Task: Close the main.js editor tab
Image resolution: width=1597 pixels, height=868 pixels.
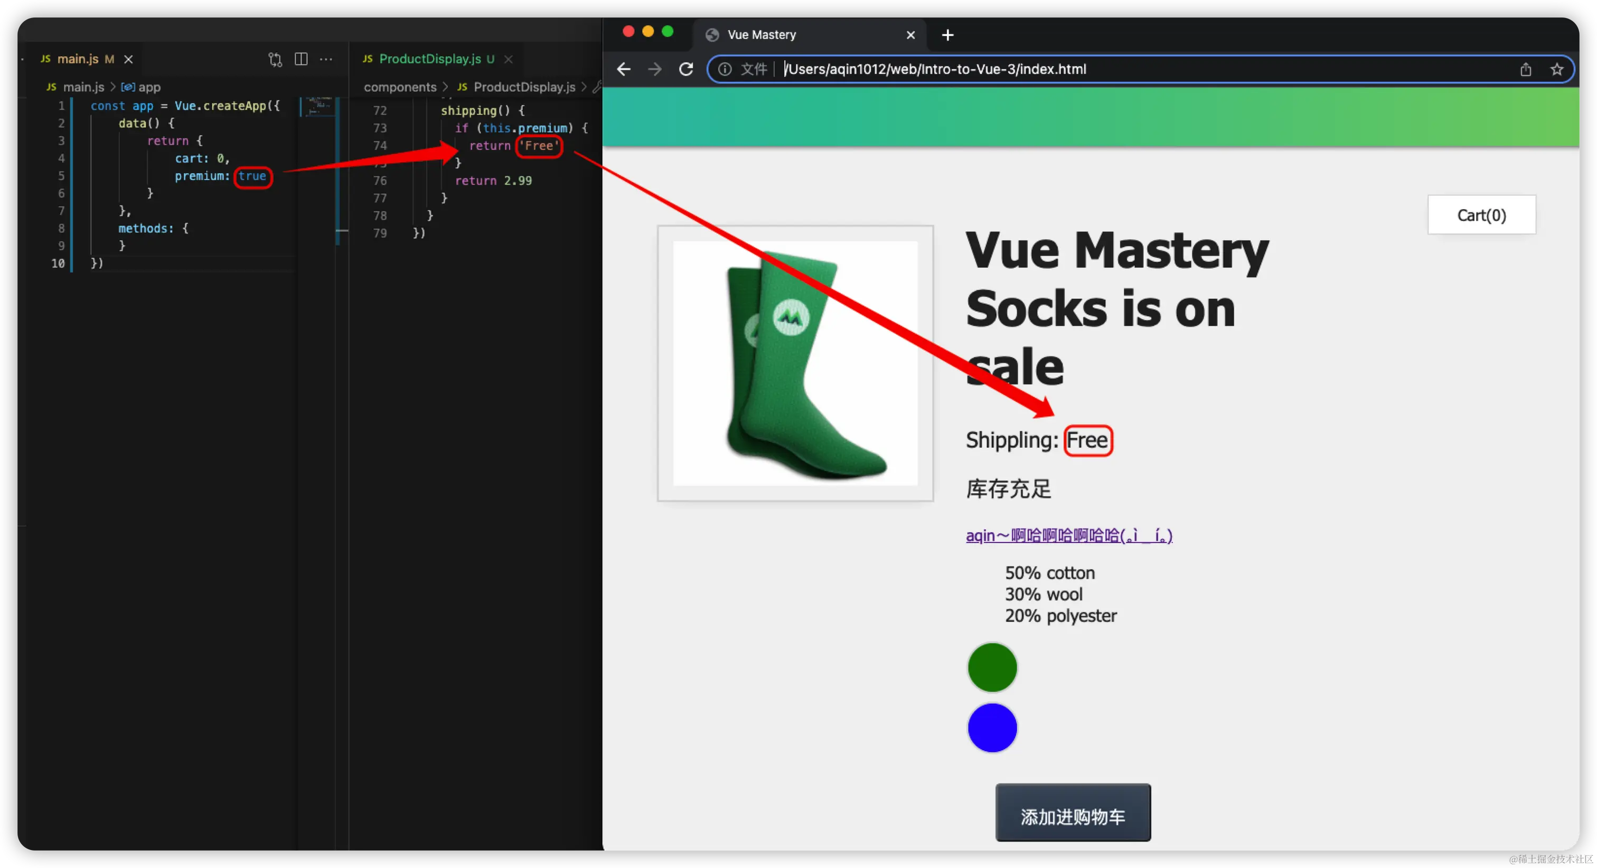Action: (x=128, y=60)
